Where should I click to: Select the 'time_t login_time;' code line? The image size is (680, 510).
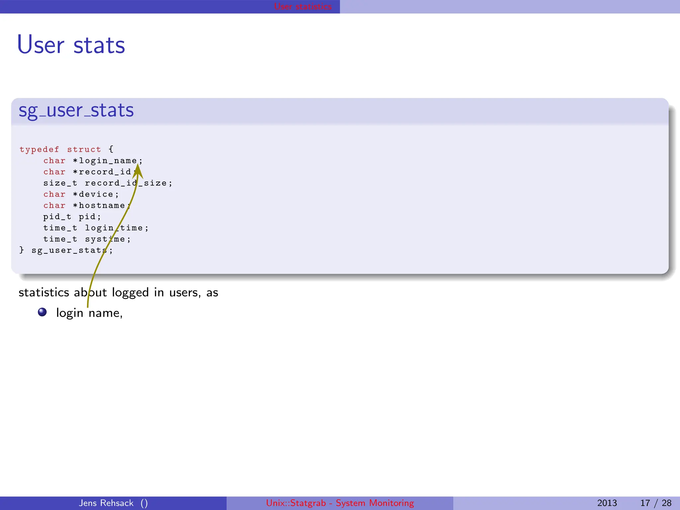(x=96, y=228)
